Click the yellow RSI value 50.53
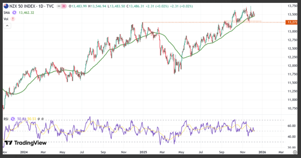 (32, 119)
